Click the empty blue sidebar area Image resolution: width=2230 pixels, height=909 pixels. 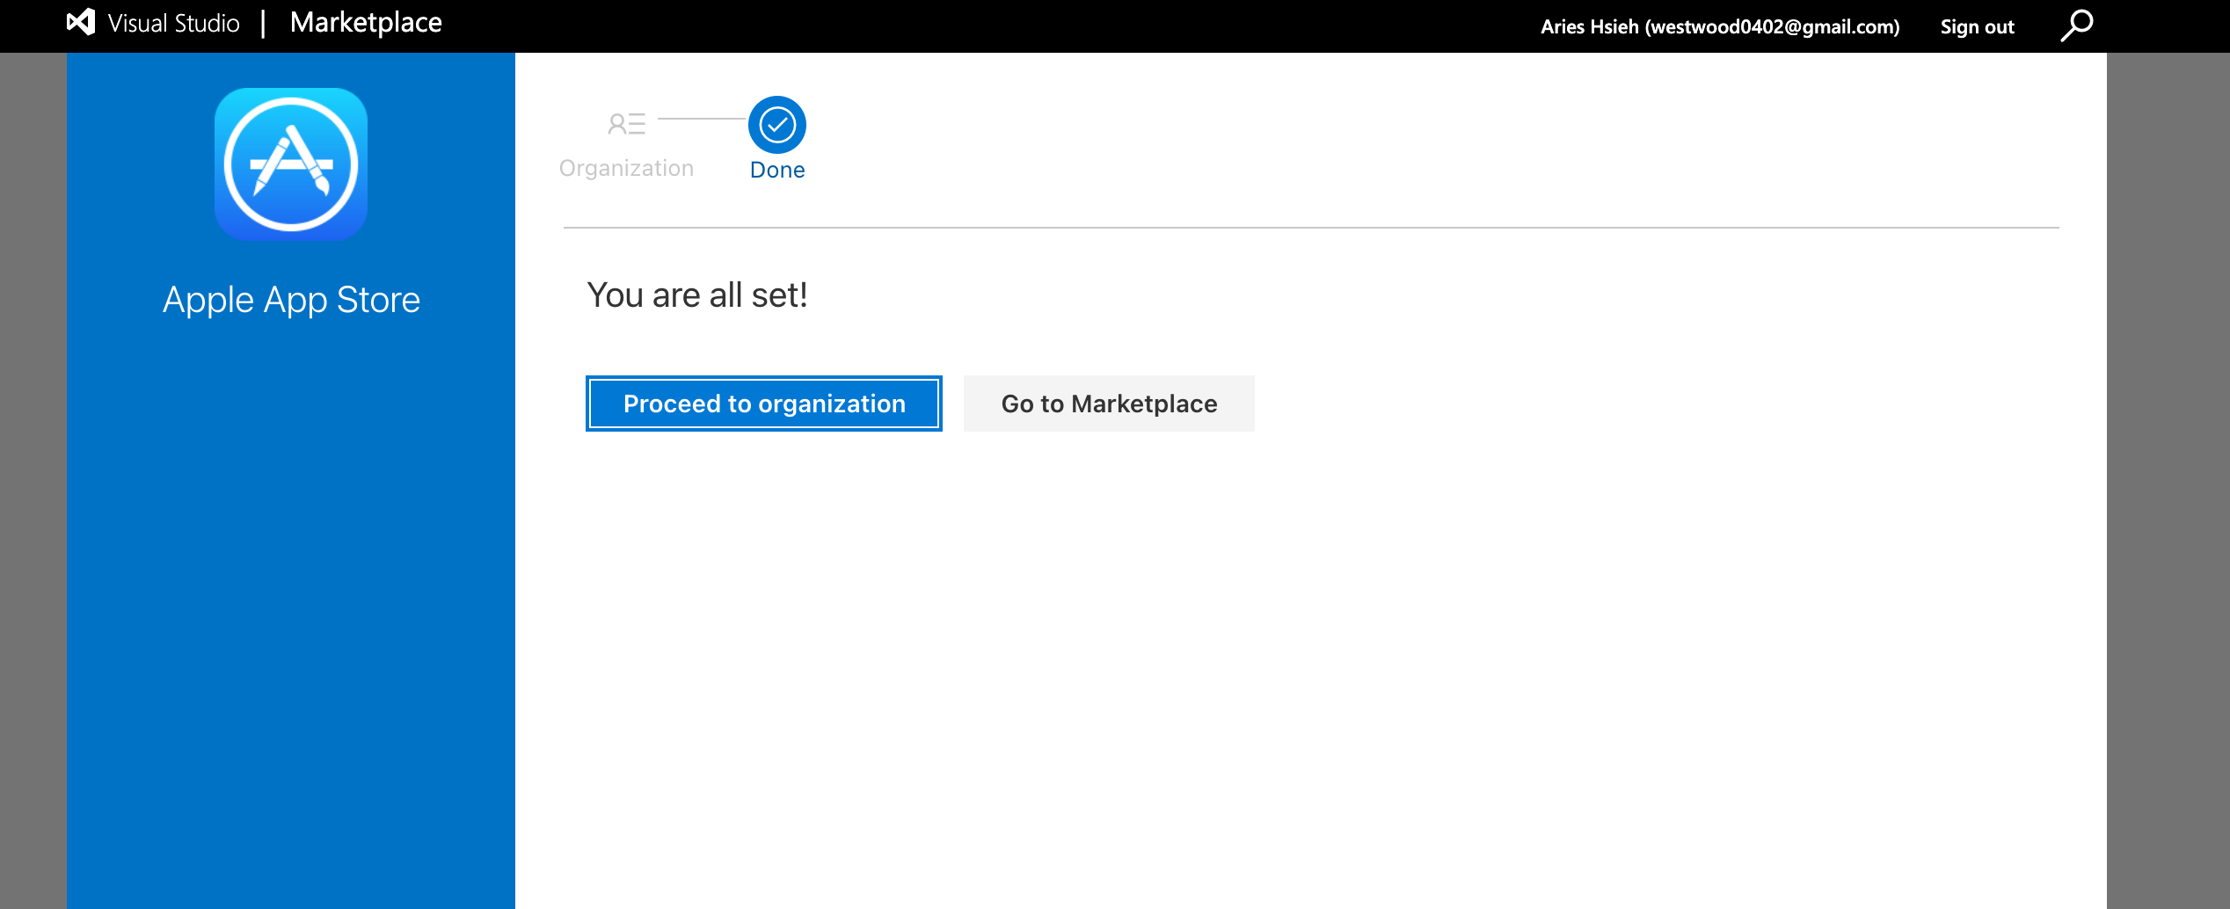(291, 615)
